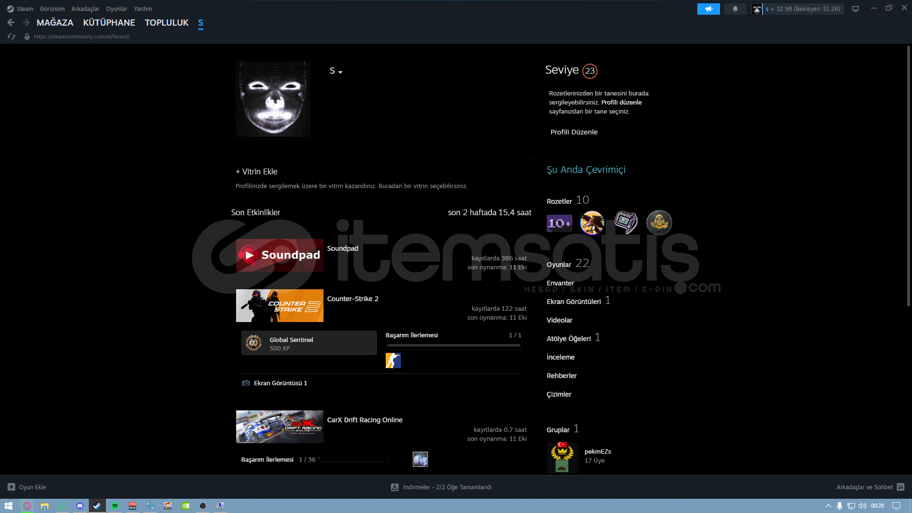
Task: Click the + Vitrin Ekle showcase link
Action: pos(256,171)
